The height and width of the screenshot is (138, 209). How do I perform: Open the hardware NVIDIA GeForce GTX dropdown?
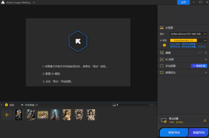click(188, 34)
